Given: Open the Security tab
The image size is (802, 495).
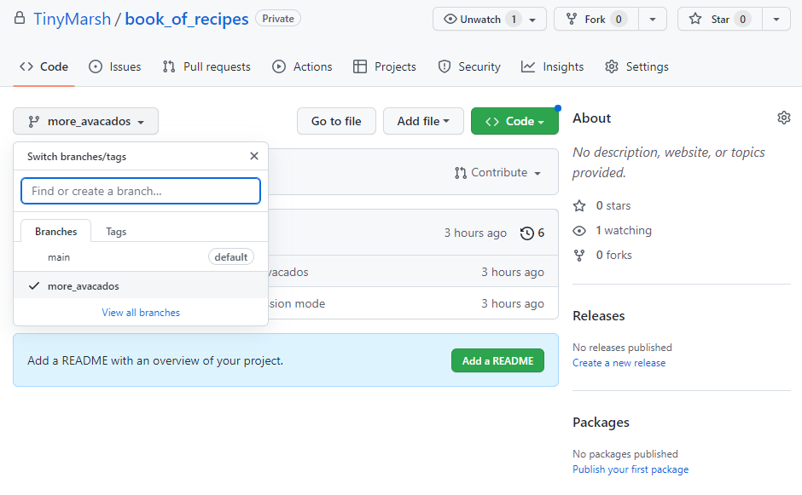Looking at the screenshot, I should (469, 66).
